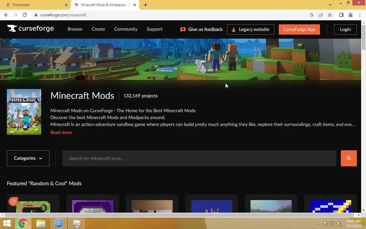Click the CurseForge App button
366x229 pixels.
[x=299, y=29]
